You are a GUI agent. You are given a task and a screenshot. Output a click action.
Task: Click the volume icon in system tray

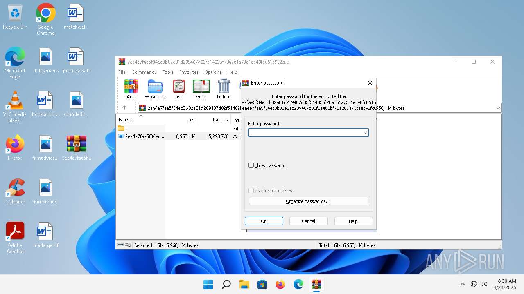coord(484,284)
